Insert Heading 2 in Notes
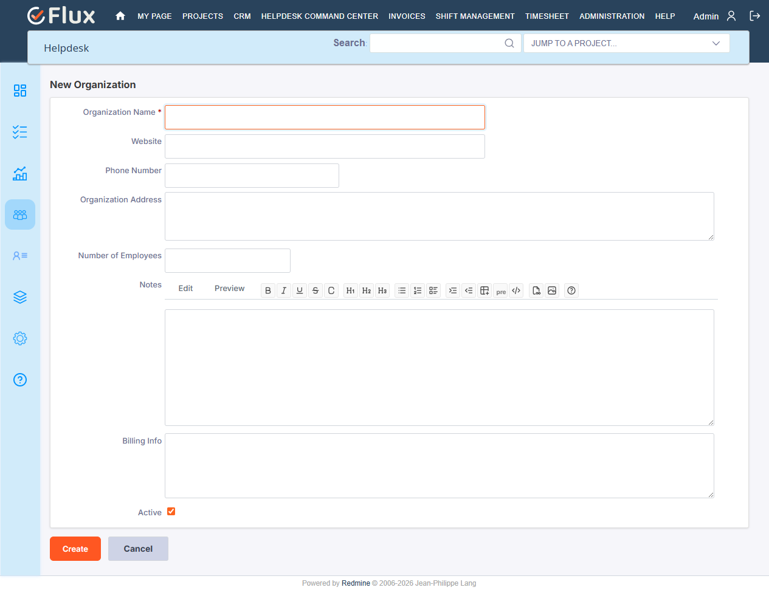 click(x=367, y=290)
